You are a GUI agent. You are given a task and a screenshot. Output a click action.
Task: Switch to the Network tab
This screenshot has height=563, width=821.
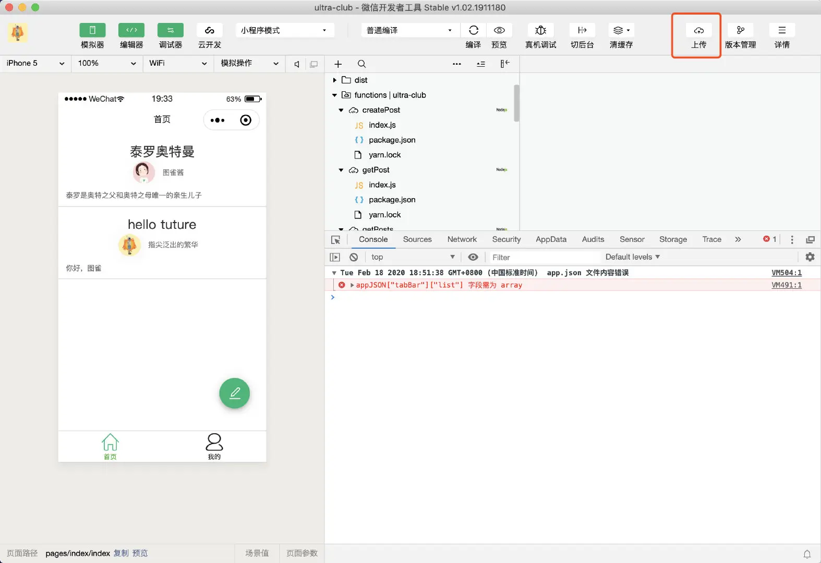tap(462, 239)
